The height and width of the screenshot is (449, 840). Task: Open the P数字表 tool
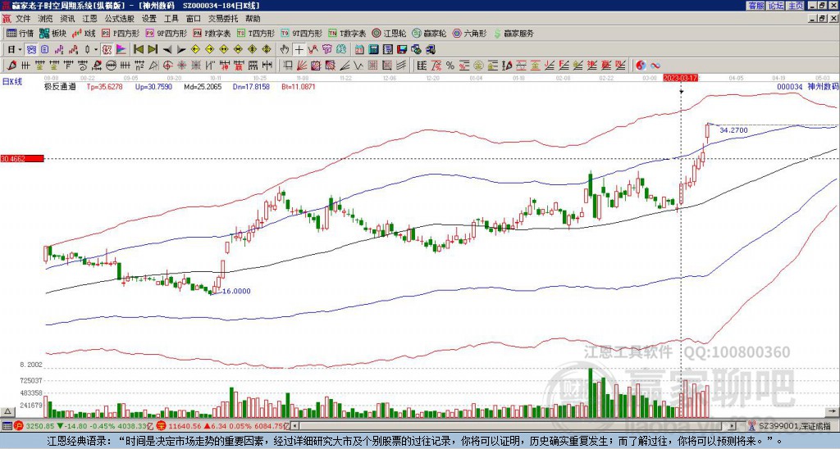coord(212,33)
